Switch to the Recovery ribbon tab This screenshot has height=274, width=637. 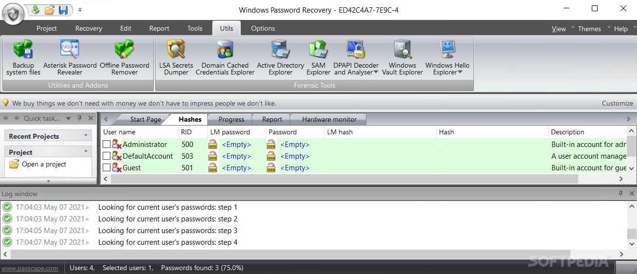(x=89, y=28)
